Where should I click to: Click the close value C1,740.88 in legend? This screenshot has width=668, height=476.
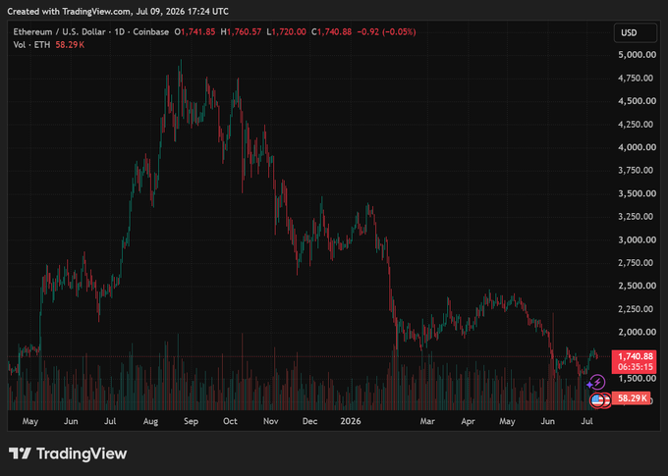coord(331,32)
